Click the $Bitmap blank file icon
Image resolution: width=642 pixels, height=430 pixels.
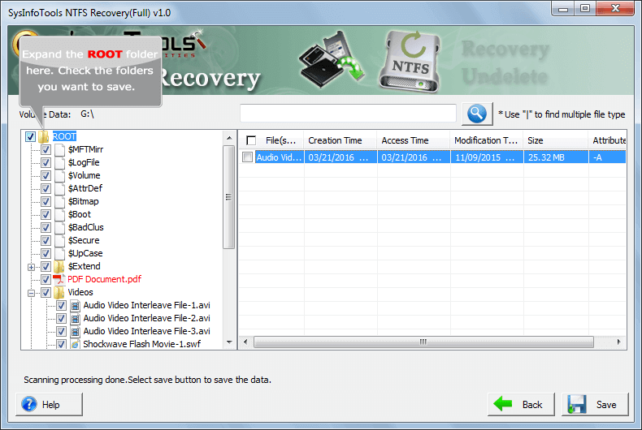(x=60, y=201)
